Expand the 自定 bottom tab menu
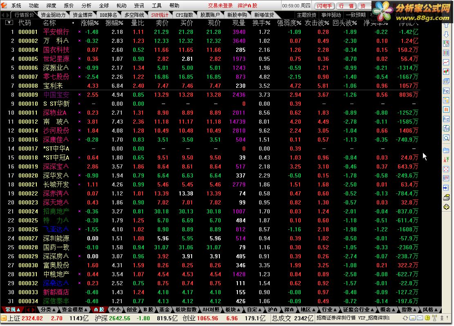454x326 pixels. (254, 310)
